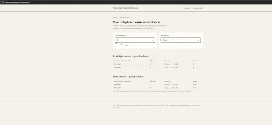Click Weken value 5 in Praktijkexamen table
The width and height of the screenshot is (272, 125).
click(x=193, y=64)
